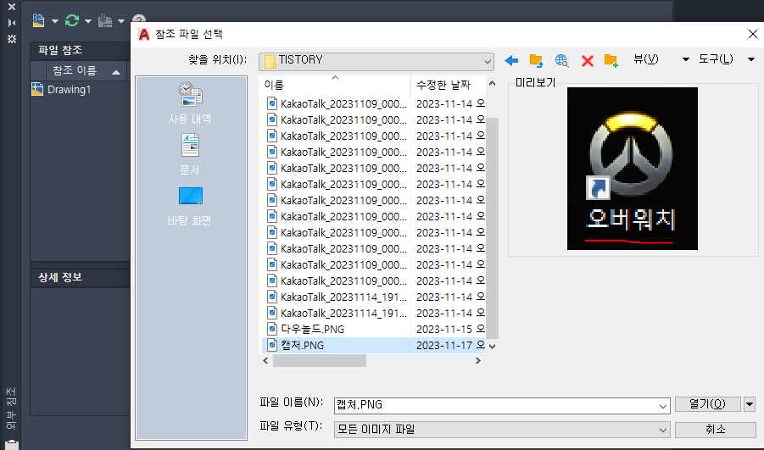The image size is (764, 450).
Task: Click the red Delete X icon
Action: (588, 61)
